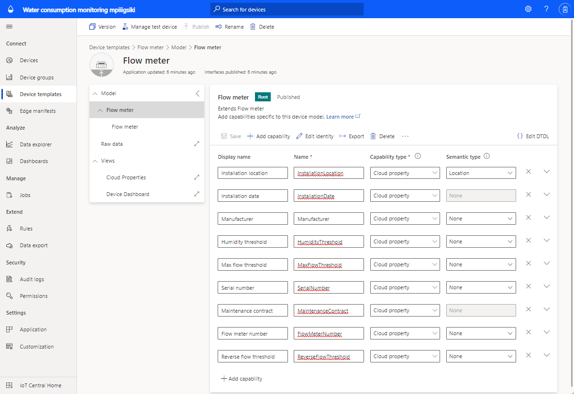Click the settings gear icon in header
Screen dimensions: 574x394
(528, 9)
